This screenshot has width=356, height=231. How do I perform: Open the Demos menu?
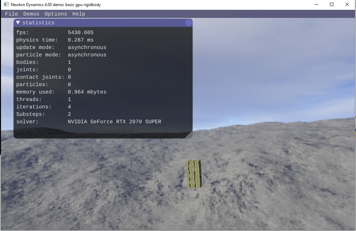(31, 14)
